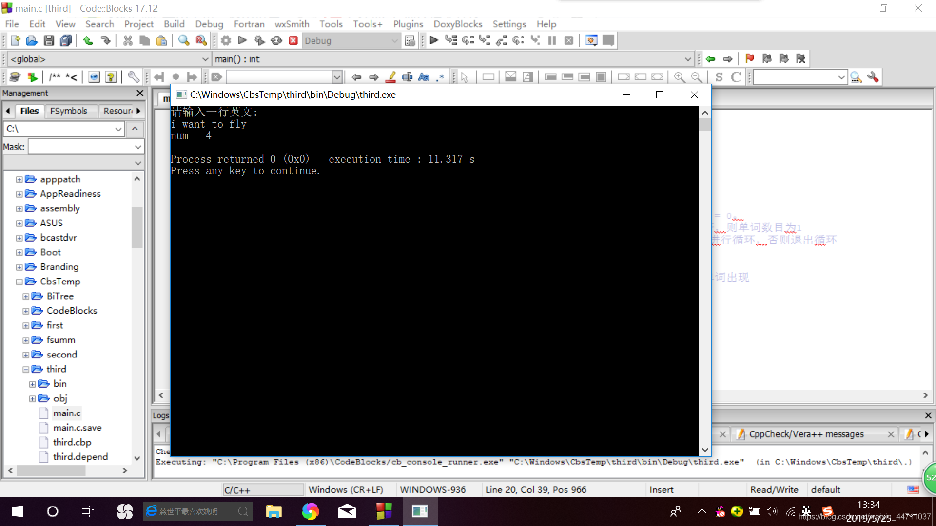Click the Zoom in magnifier icon
This screenshot has width=936, height=526.
[679, 77]
